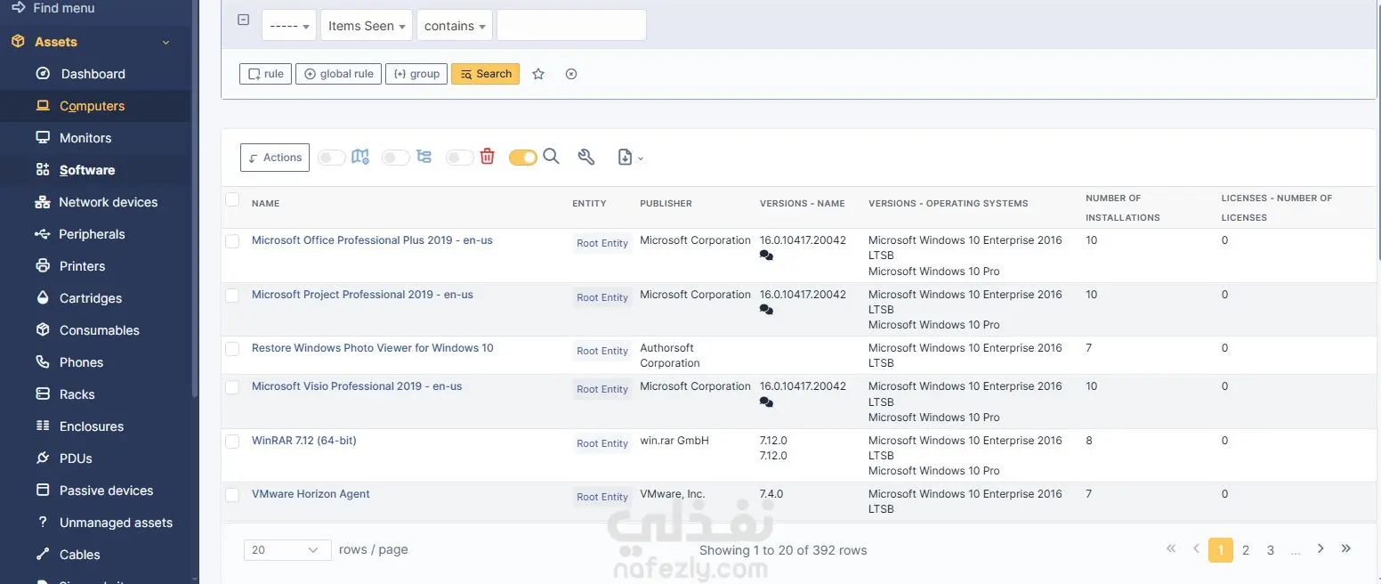Collapse the Assets menu chevron
This screenshot has width=1381, height=584.
(x=166, y=43)
